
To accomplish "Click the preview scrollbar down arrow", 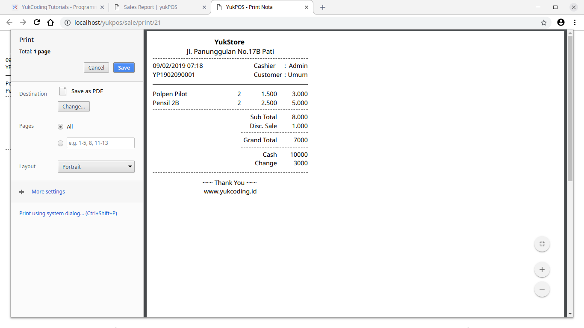I will (x=570, y=314).
